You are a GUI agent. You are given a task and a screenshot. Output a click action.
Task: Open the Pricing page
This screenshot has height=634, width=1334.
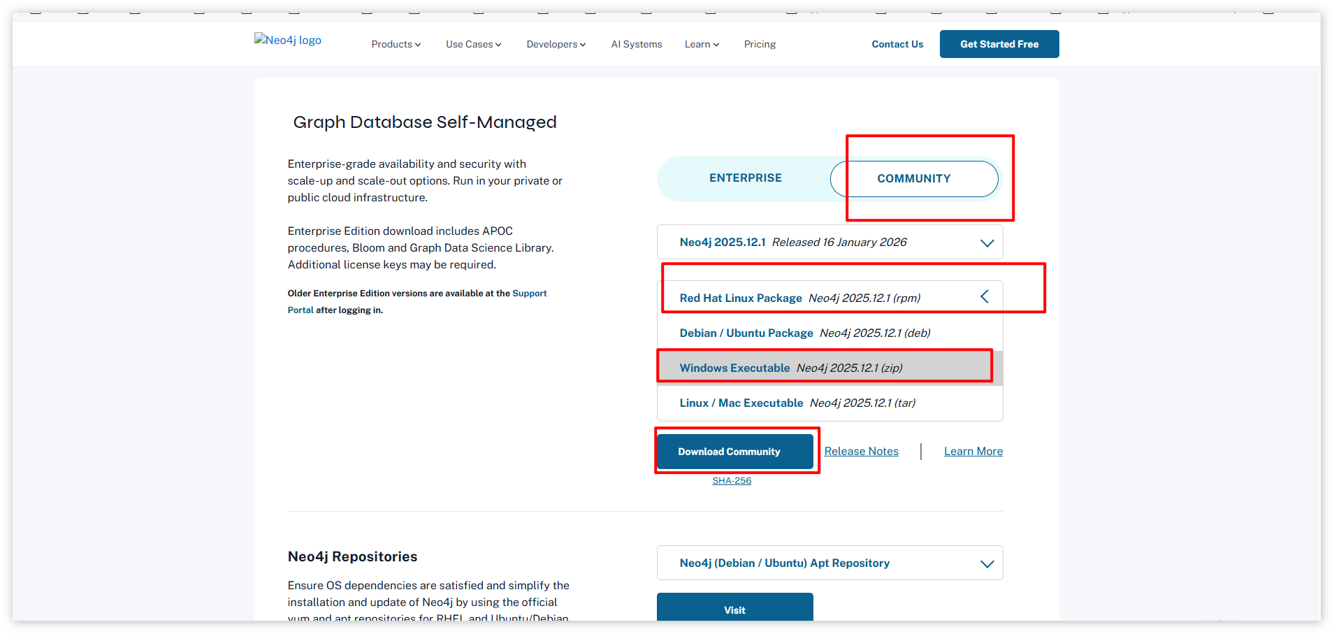pyautogui.click(x=760, y=44)
